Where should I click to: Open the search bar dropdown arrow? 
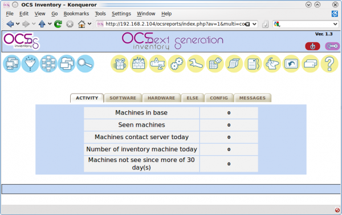tap(335, 24)
